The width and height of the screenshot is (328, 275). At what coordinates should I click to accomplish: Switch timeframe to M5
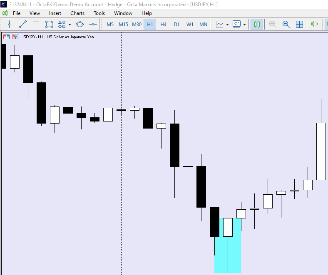110,25
